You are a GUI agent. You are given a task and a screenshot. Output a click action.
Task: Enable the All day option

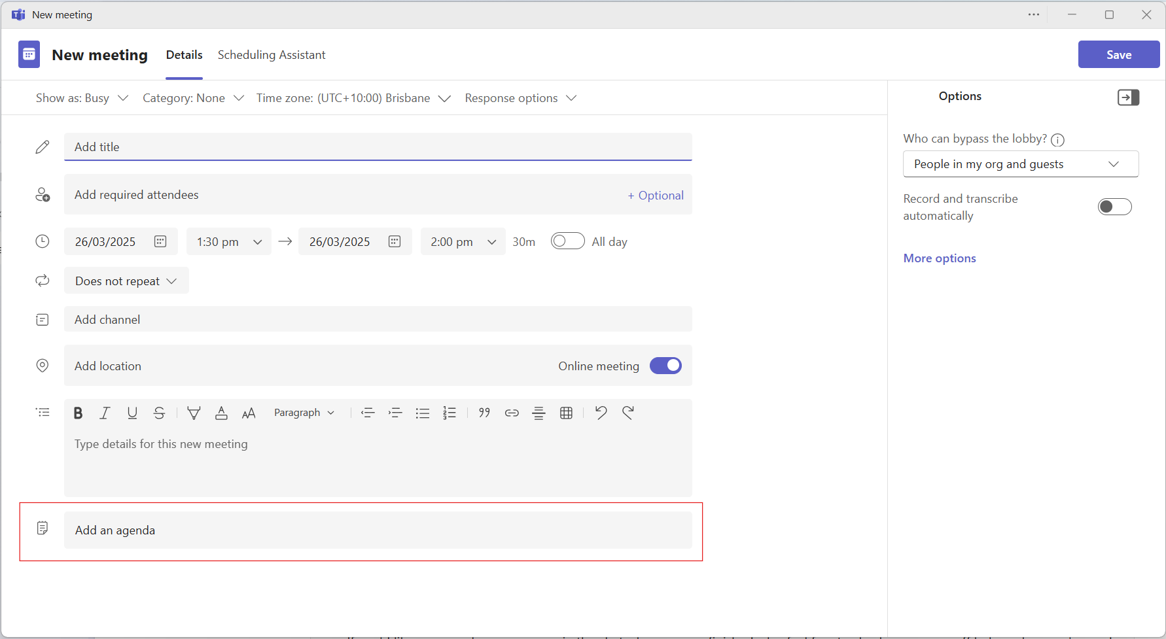pos(567,241)
